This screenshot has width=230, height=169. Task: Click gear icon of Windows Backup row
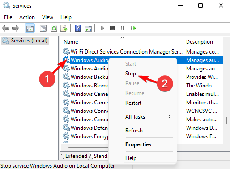66,77
